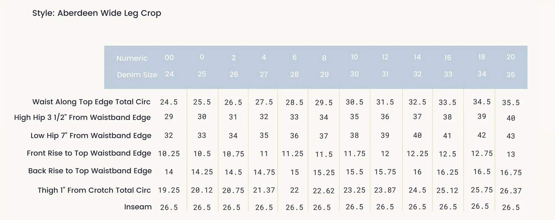
Task: Click front rise value 10.25
Action: coord(169,153)
